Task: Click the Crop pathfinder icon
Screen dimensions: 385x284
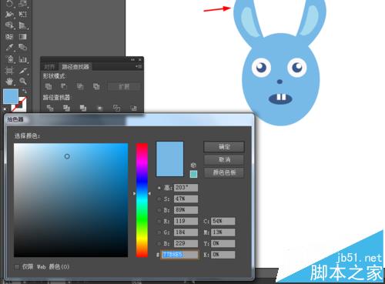Action: tap(100, 108)
